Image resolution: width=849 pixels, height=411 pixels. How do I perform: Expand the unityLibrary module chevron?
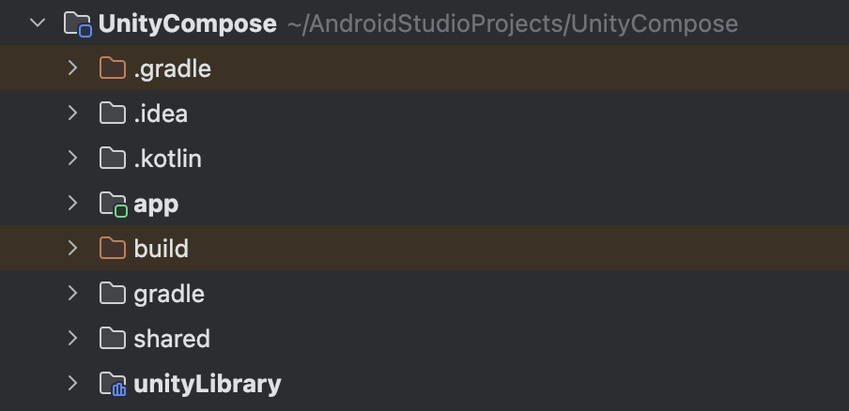click(72, 384)
